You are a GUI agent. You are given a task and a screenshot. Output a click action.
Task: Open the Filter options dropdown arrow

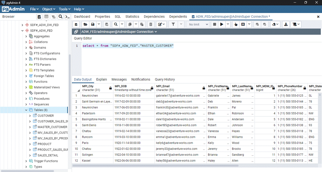[x=181, y=24]
